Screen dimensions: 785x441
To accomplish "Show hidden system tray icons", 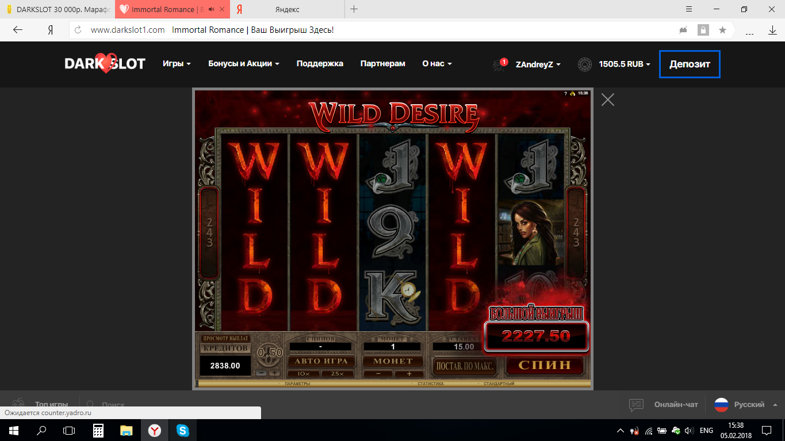I will pos(621,431).
